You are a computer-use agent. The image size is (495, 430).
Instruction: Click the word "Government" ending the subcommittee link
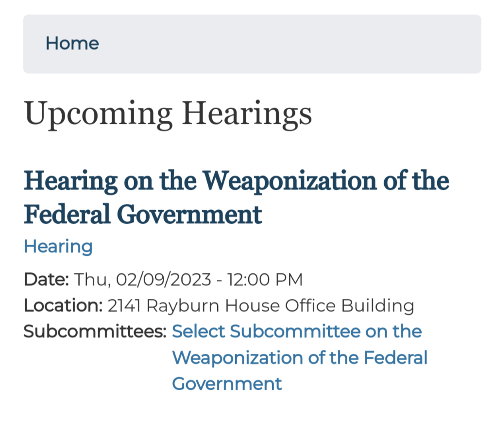(x=227, y=384)
